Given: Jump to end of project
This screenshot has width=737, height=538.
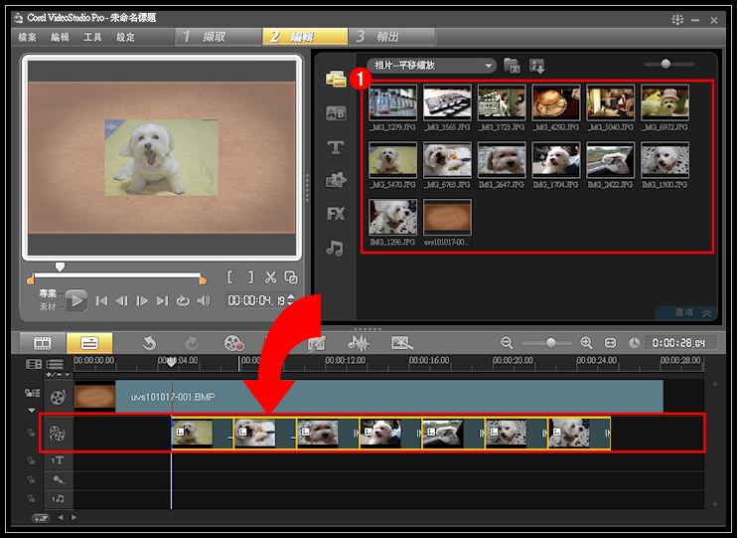Looking at the screenshot, I should 162,300.
